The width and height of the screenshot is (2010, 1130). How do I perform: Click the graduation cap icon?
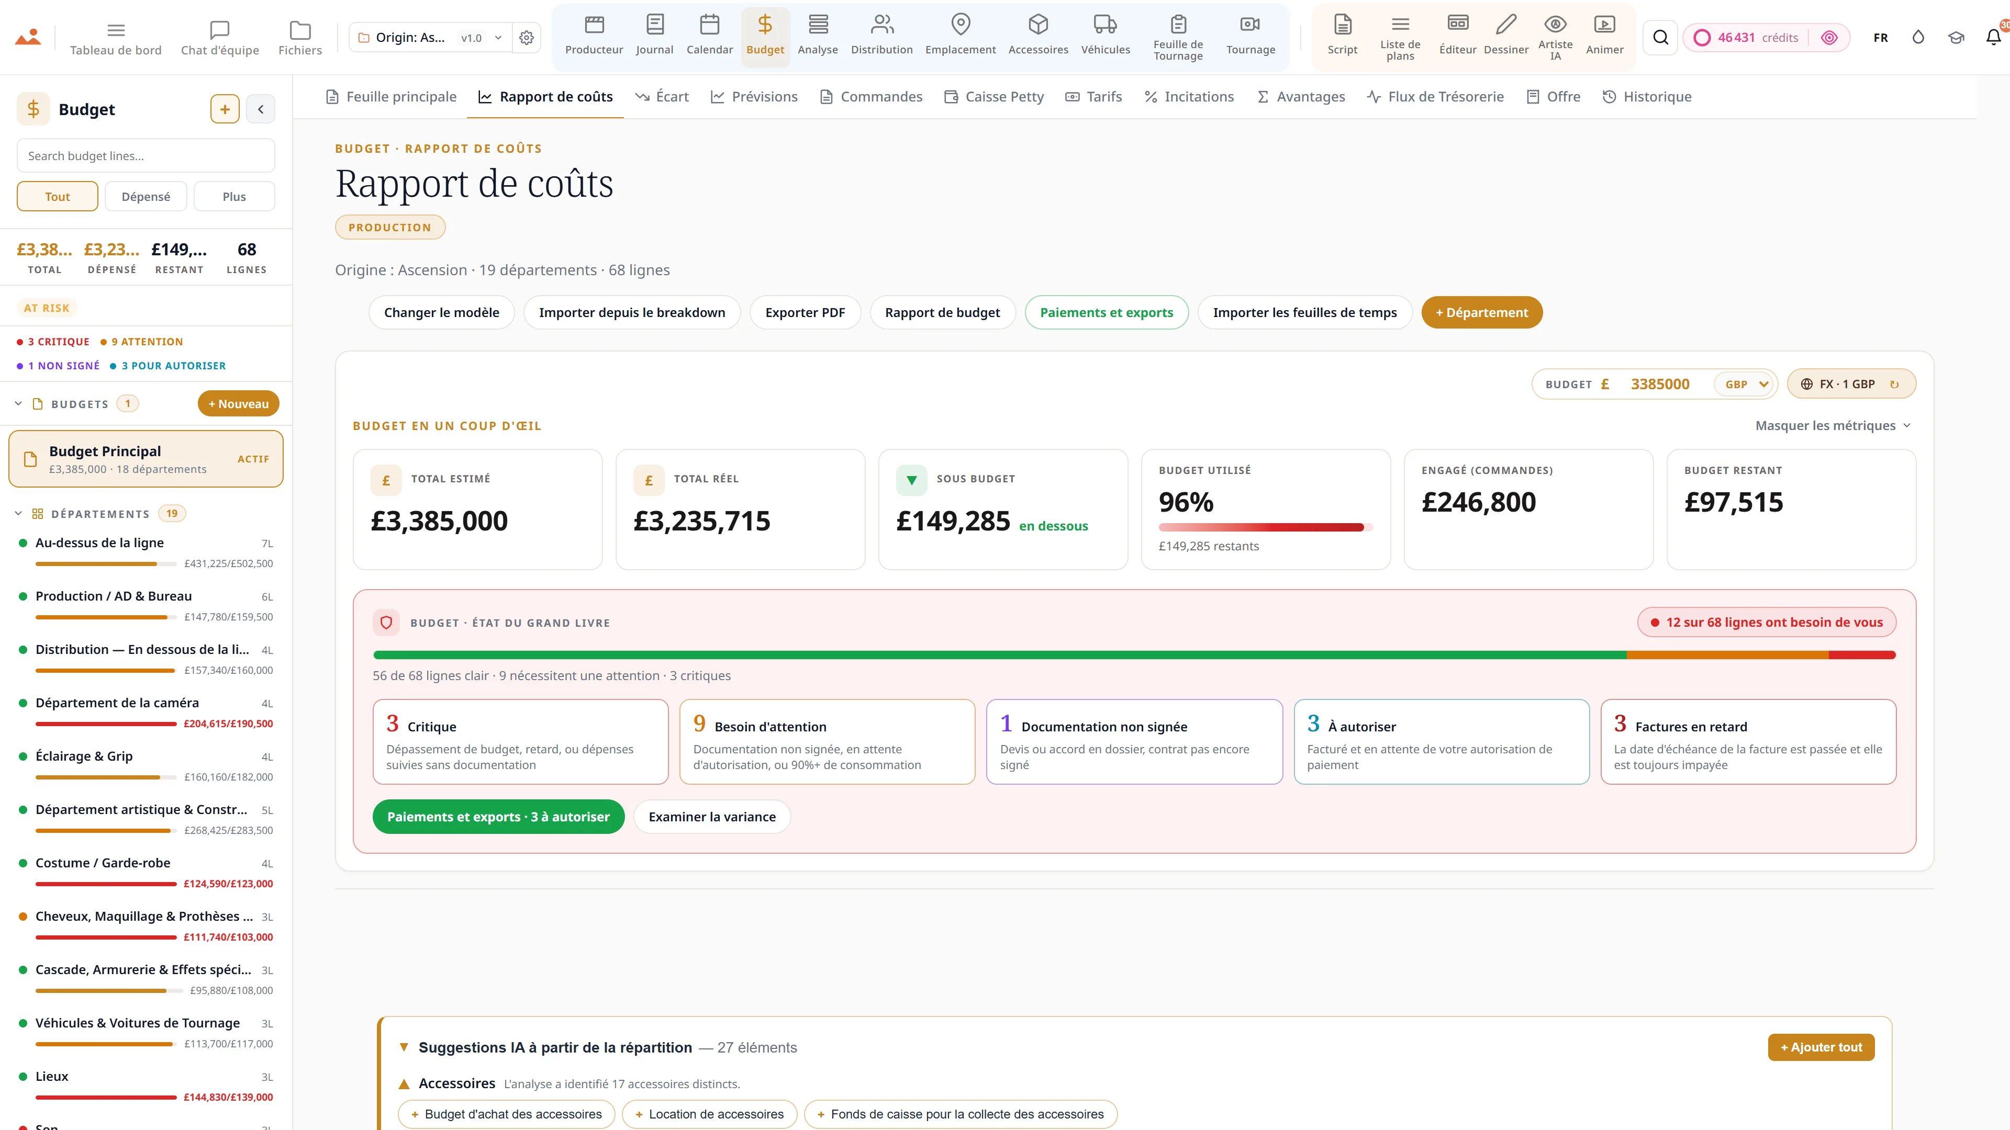(x=1956, y=38)
